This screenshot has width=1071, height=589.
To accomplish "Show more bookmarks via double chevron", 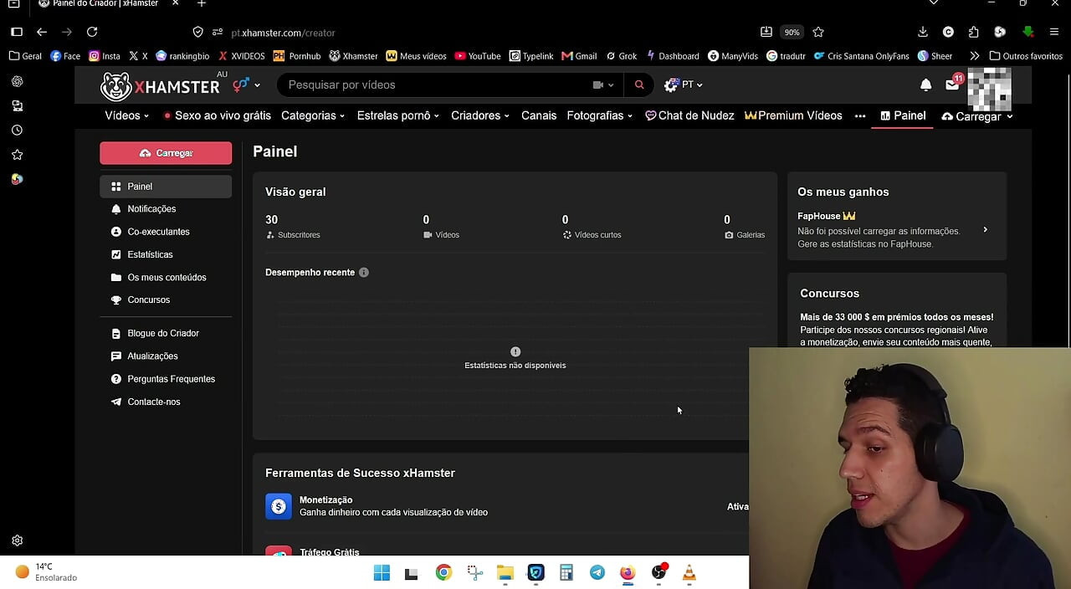I will (974, 56).
